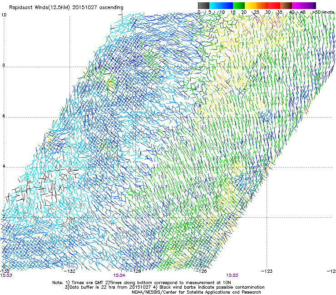Click the legend label '25'
The width and height of the screenshot is (336, 295).
point(256,12)
